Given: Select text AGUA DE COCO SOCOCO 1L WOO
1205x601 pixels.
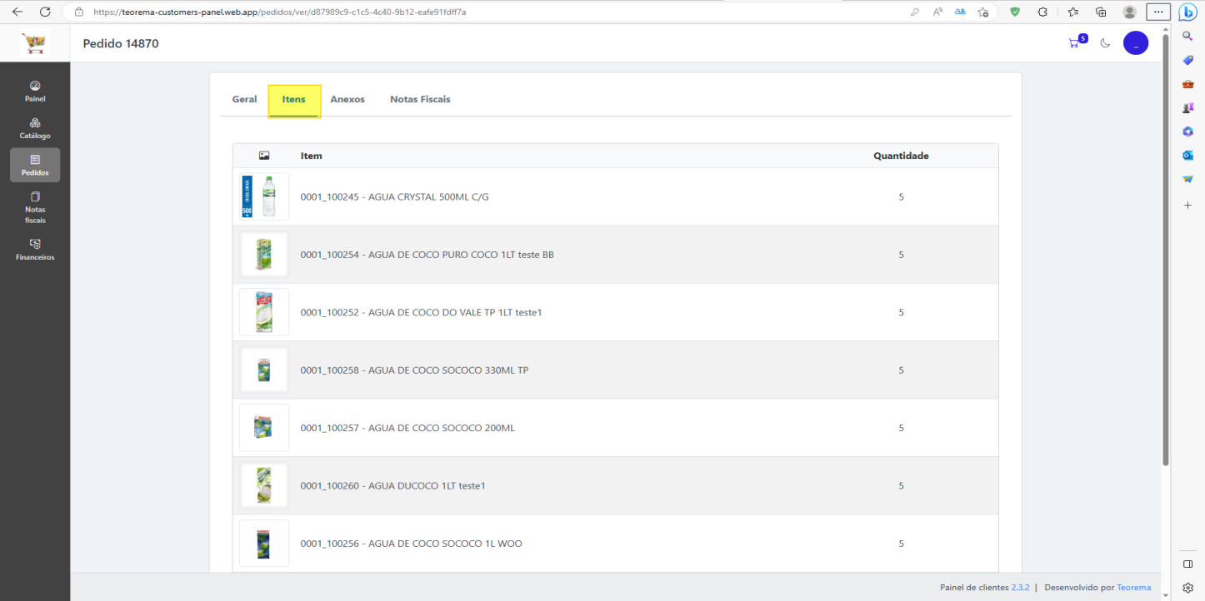Looking at the screenshot, I should coord(445,544).
